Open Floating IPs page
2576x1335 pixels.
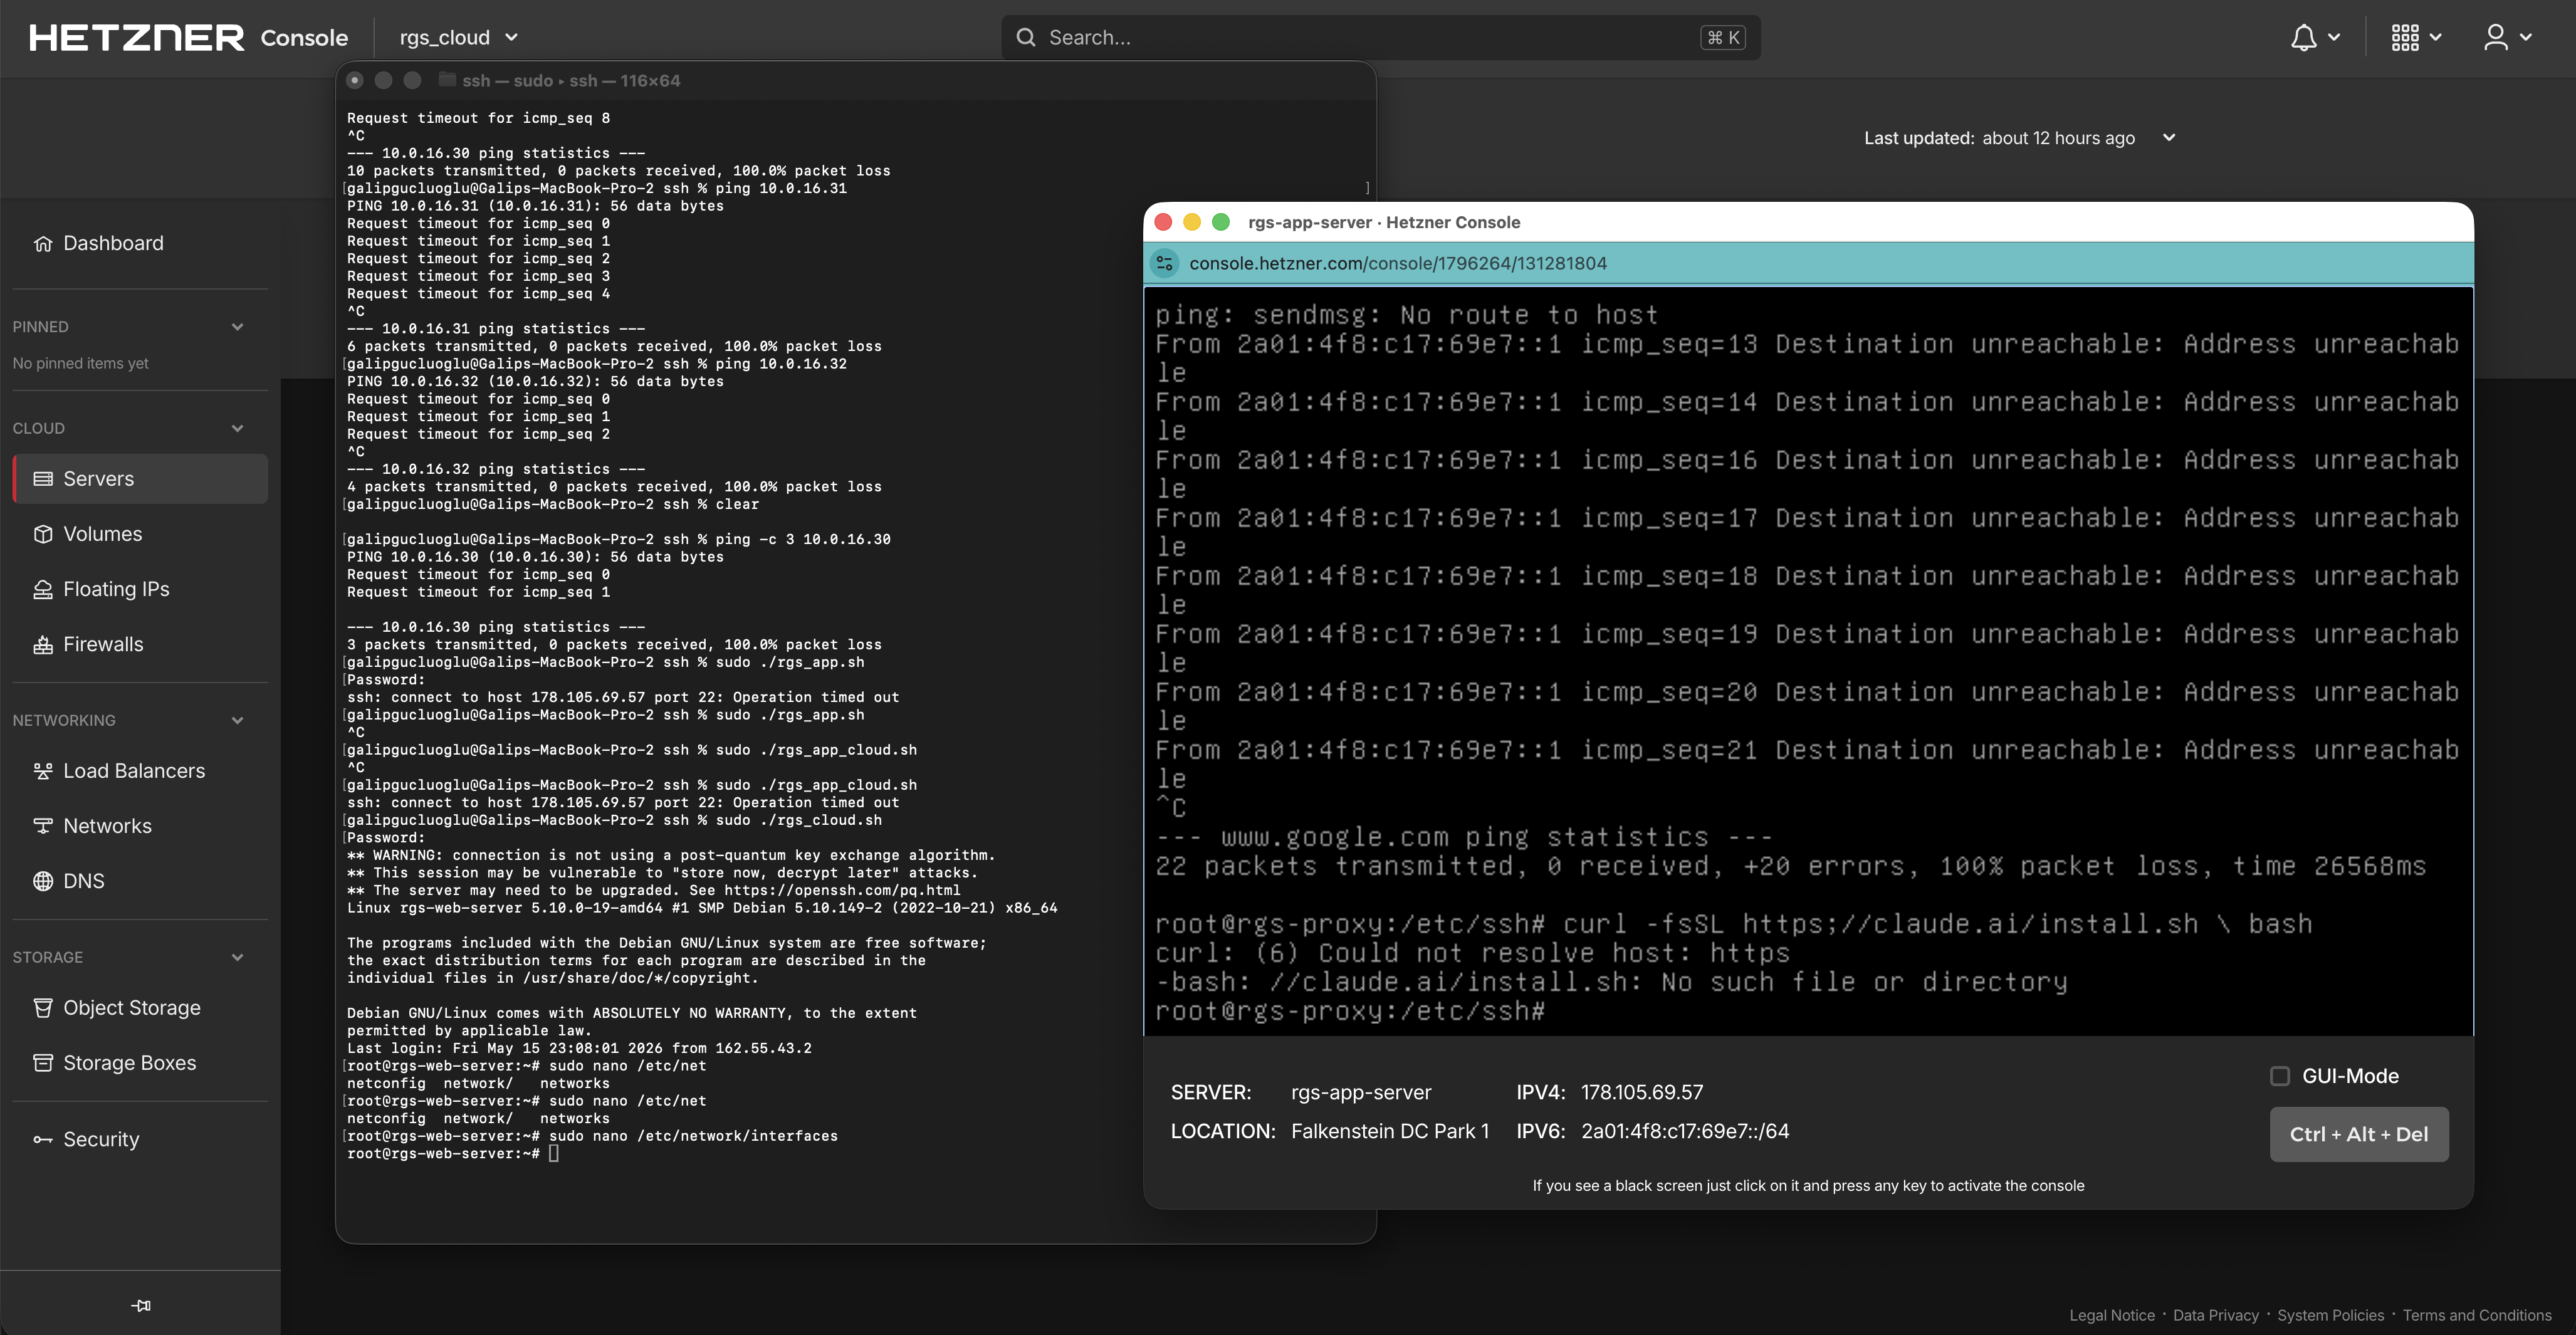coord(140,589)
